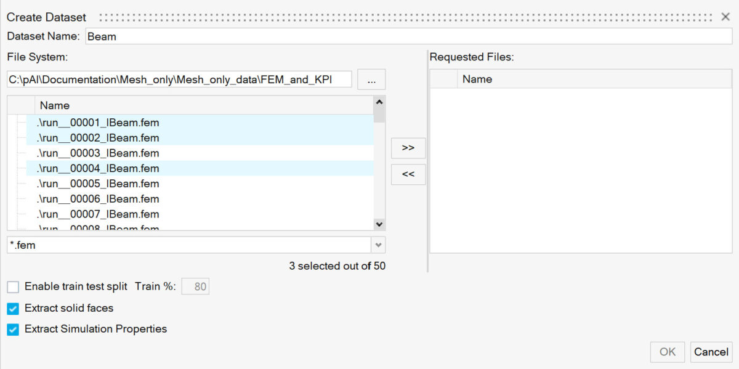739x369 pixels.
Task: Enable train test split checkbox
Action: point(13,286)
